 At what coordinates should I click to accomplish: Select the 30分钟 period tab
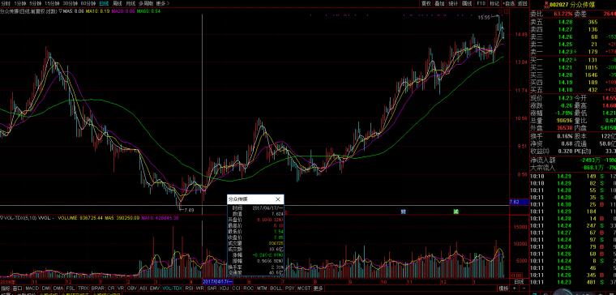coord(70,3)
